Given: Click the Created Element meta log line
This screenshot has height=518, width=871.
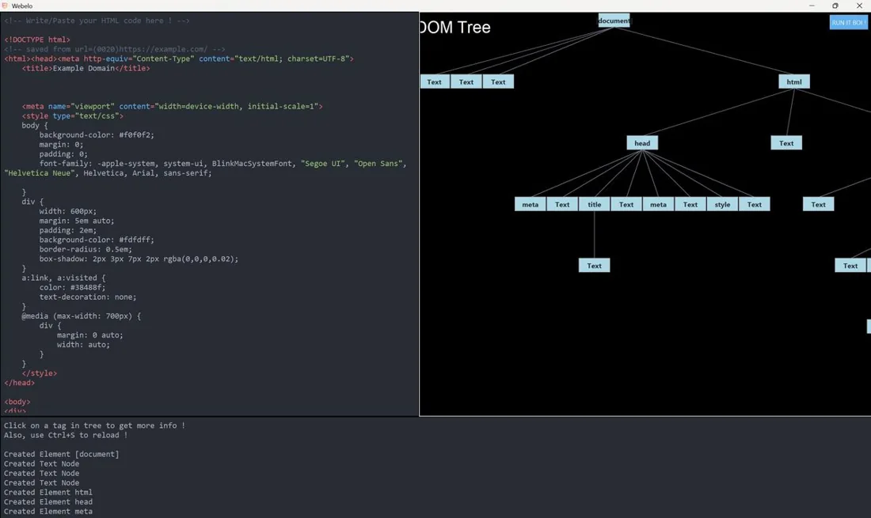Looking at the screenshot, I should [48, 512].
